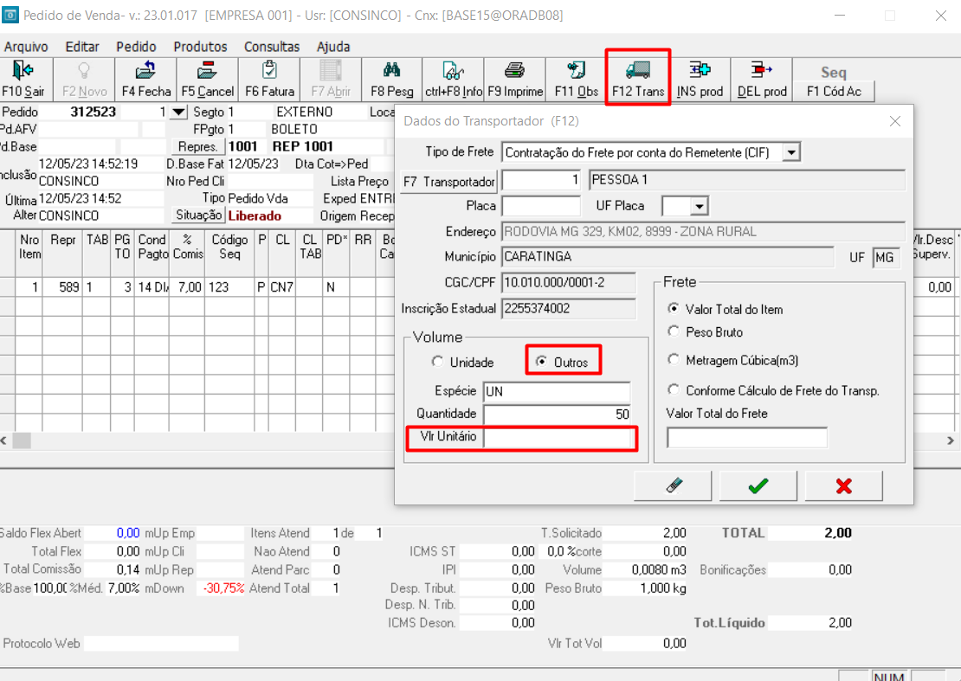This screenshot has height=681, width=961.
Task: Select the Peso Bruto freight option
Action: pyautogui.click(x=674, y=331)
